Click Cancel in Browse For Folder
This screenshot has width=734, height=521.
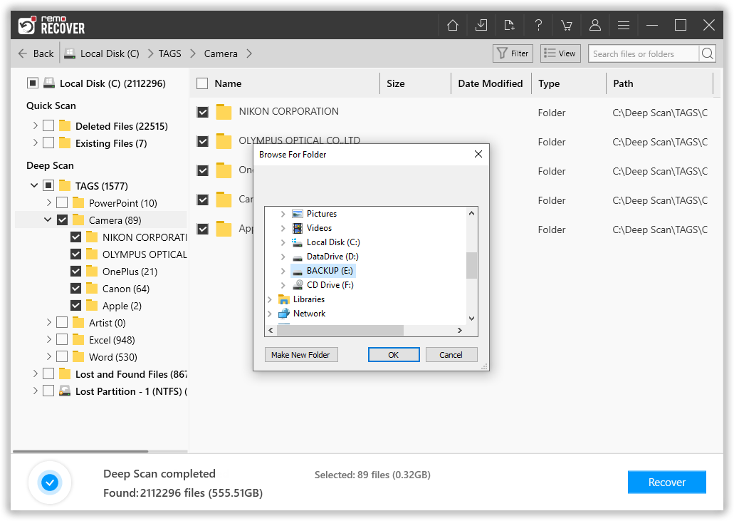(451, 355)
